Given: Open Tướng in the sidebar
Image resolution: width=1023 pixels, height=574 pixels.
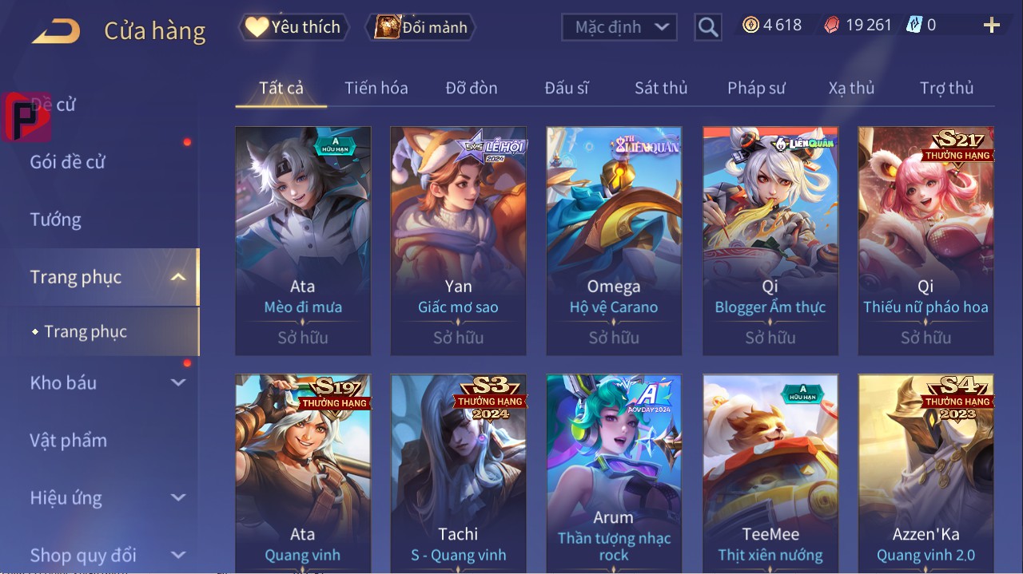Looking at the screenshot, I should (x=56, y=220).
